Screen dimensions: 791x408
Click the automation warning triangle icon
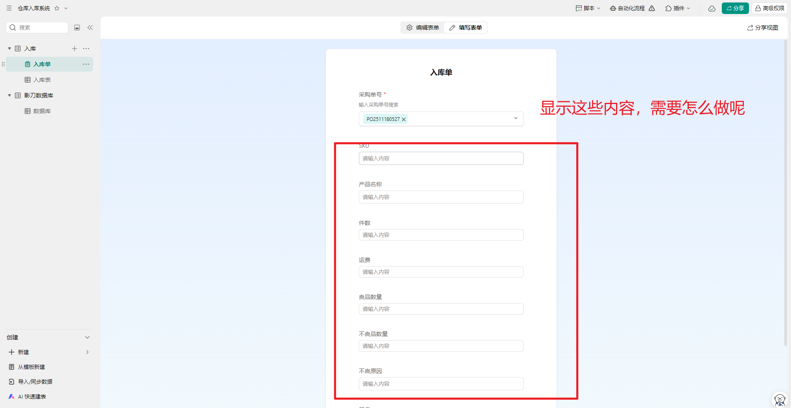(x=652, y=8)
